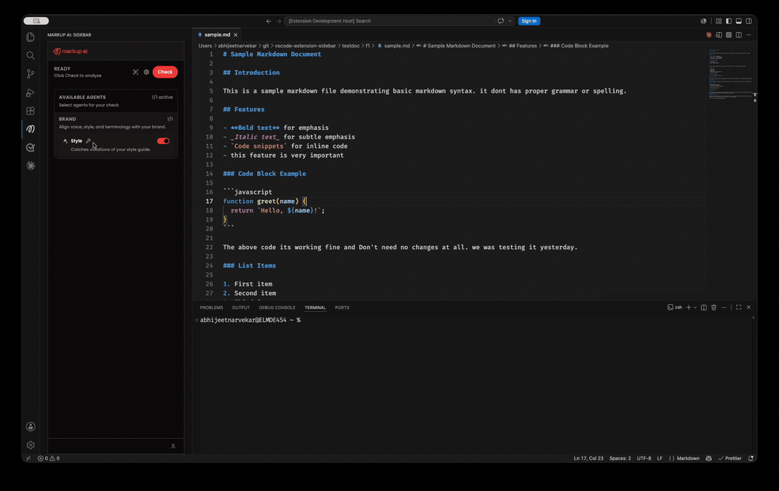The image size is (779, 491).
Task: Open the Manage gear in activity bar
Action: click(x=30, y=445)
